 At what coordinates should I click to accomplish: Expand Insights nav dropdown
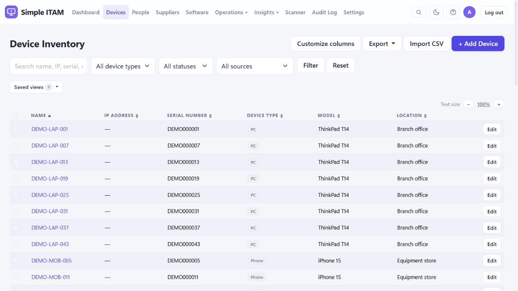266,12
